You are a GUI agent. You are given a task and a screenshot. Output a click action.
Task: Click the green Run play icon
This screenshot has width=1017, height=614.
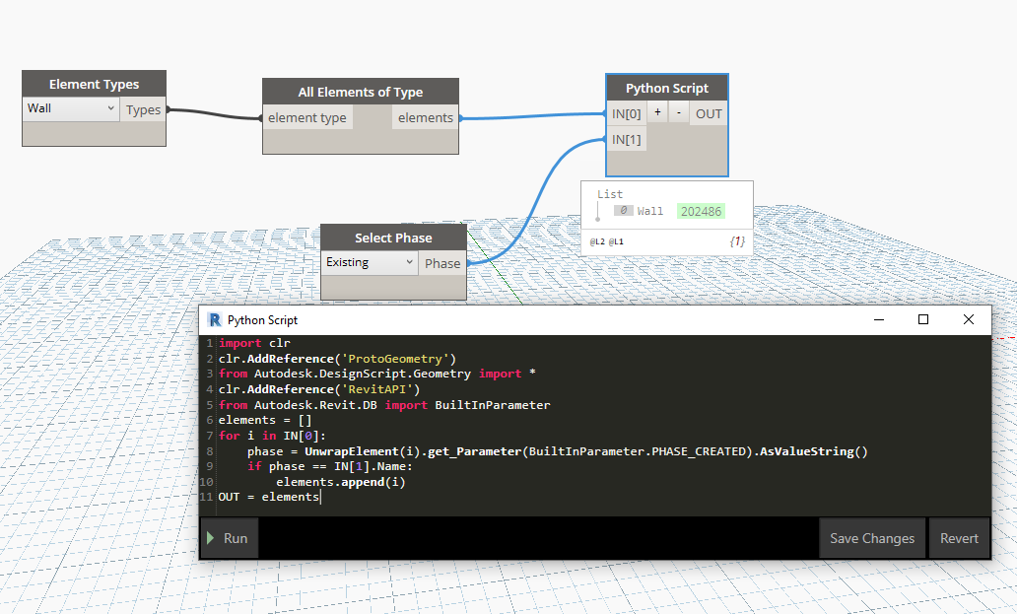(210, 538)
